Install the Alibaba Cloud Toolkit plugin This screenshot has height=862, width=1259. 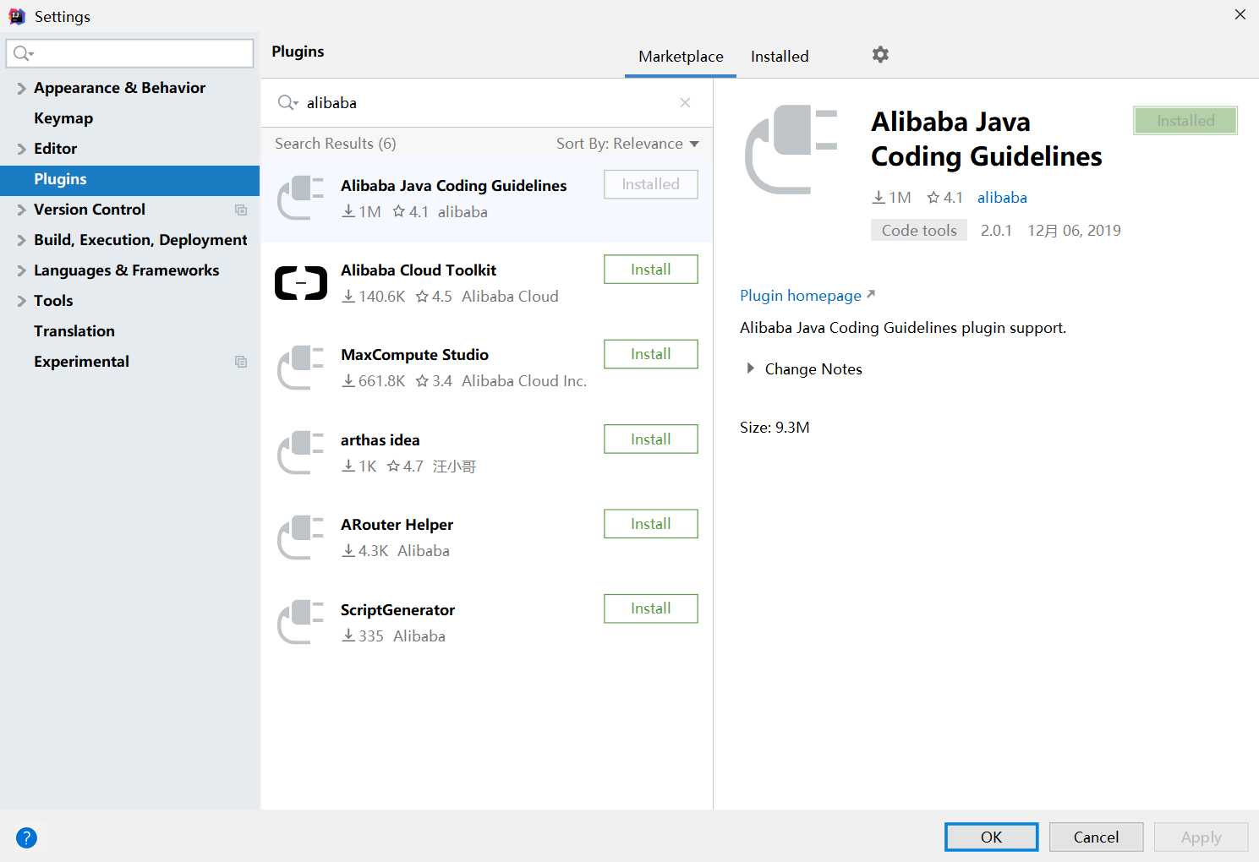coord(651,270)
